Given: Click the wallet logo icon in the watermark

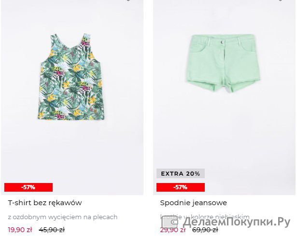Looking at the screenshot, I should point(170,223).
